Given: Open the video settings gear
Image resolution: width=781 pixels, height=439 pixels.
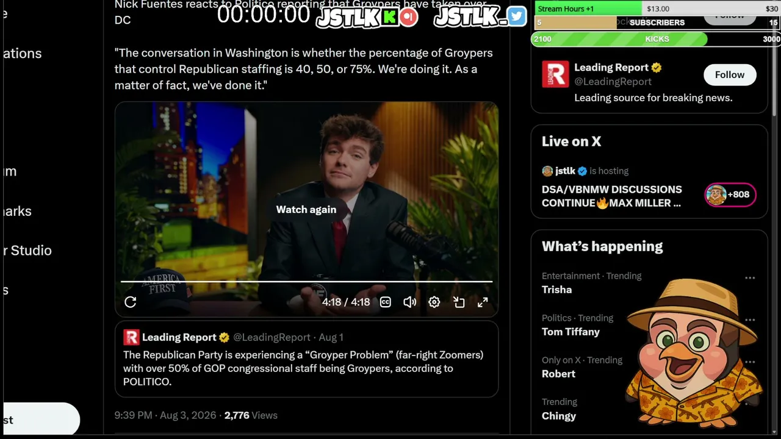Looking at the screenshot, I should [x=434, y=302].
